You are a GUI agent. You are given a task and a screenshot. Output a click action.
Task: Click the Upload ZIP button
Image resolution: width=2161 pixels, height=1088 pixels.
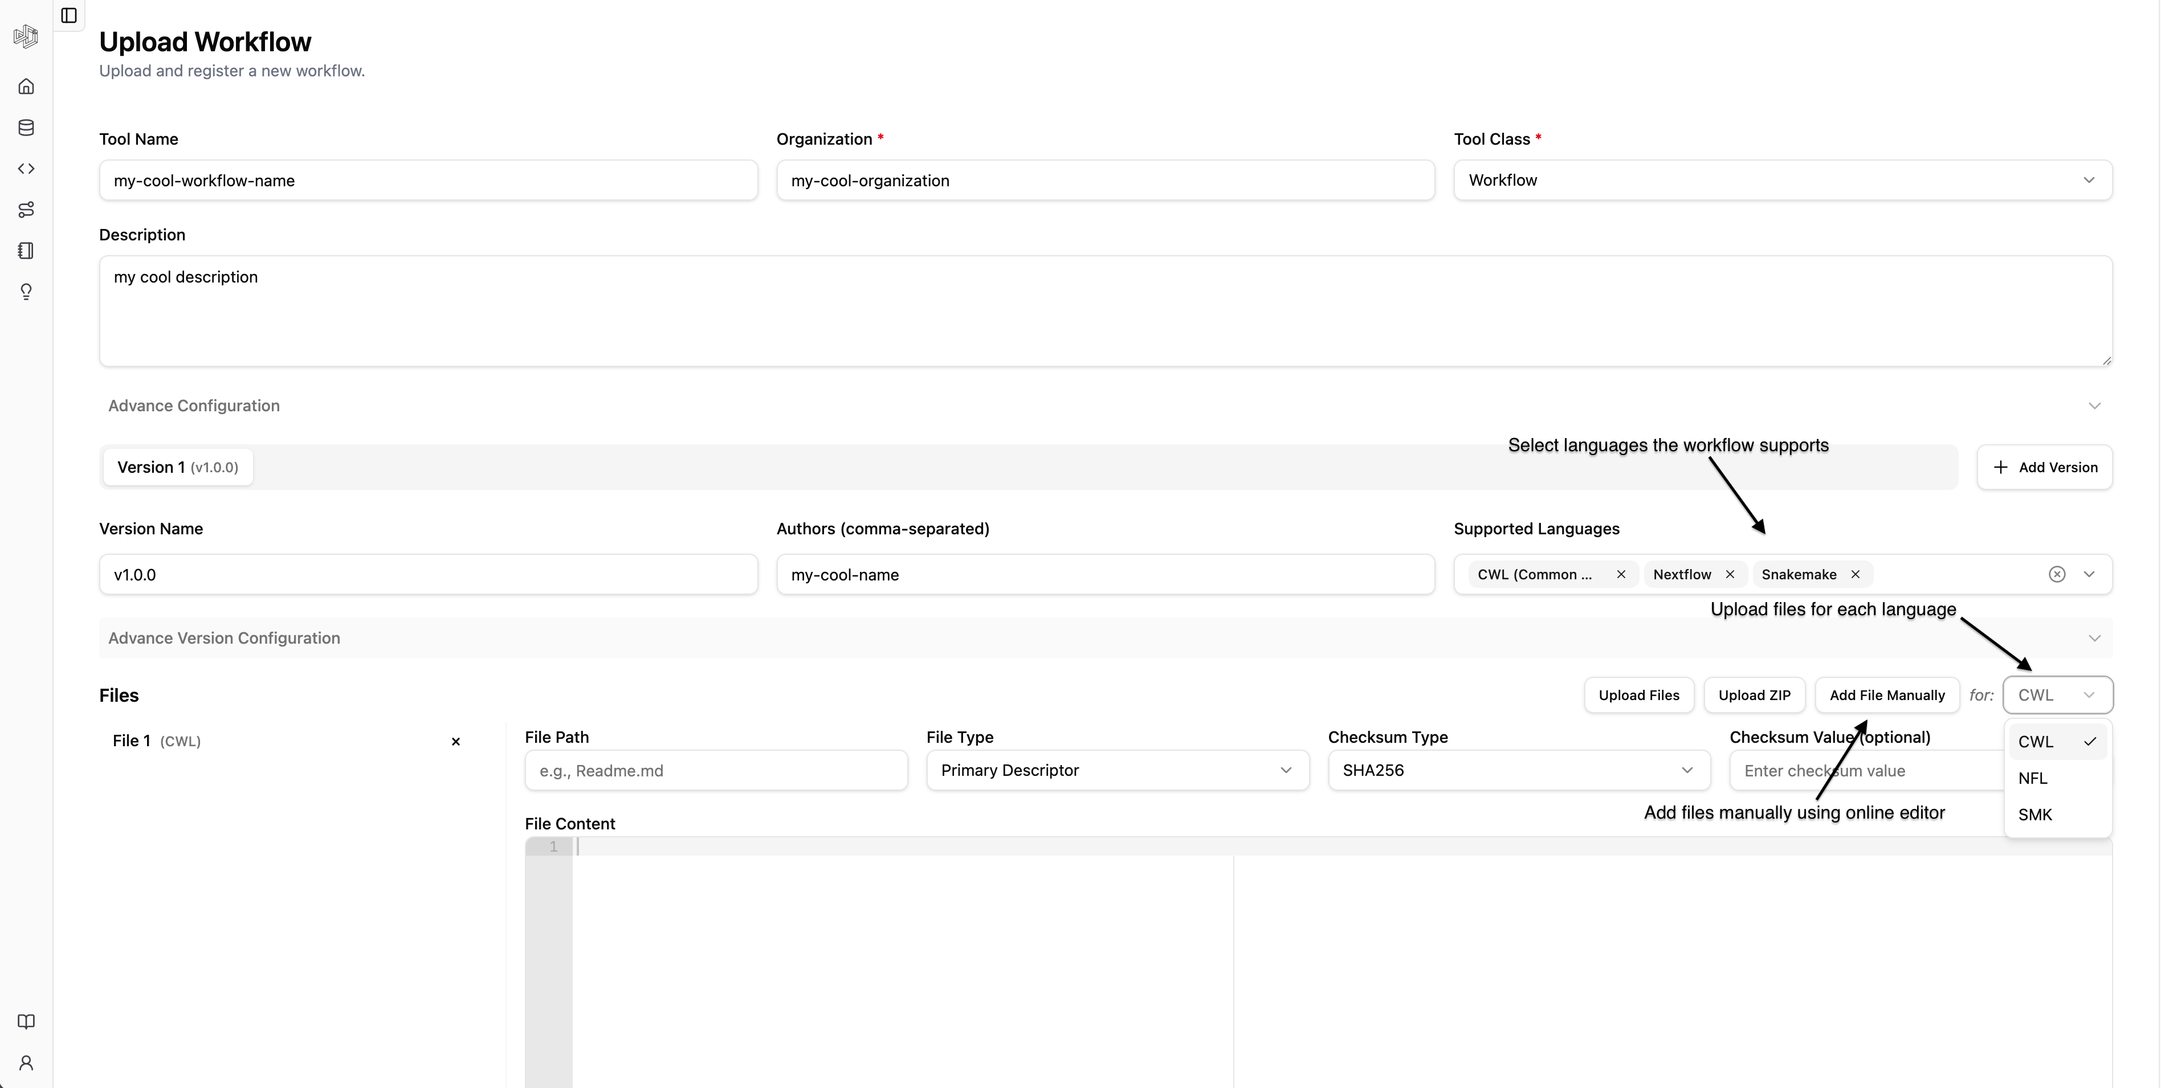click(1754, 695)
